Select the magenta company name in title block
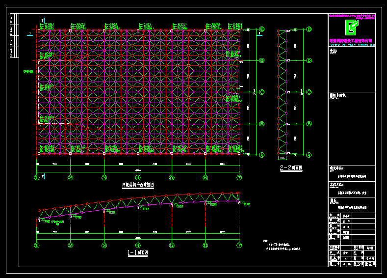 click(351, 40)
